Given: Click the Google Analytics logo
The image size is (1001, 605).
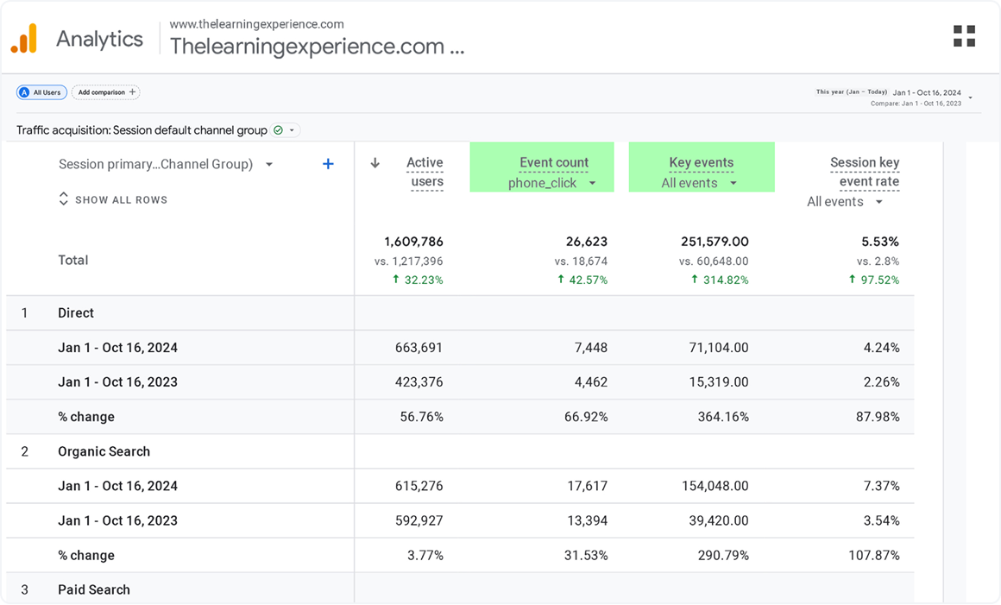Looking at the screenshot, I should [24, 39].
